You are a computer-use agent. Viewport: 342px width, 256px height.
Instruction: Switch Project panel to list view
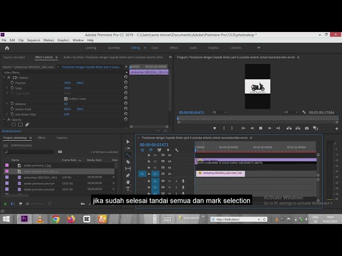tap(13, 204)
